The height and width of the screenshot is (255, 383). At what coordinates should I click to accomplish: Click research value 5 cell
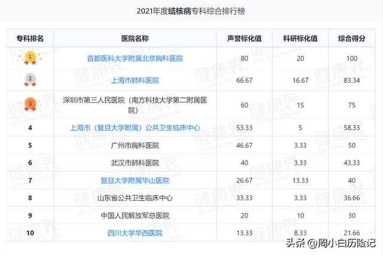[300, 128]
